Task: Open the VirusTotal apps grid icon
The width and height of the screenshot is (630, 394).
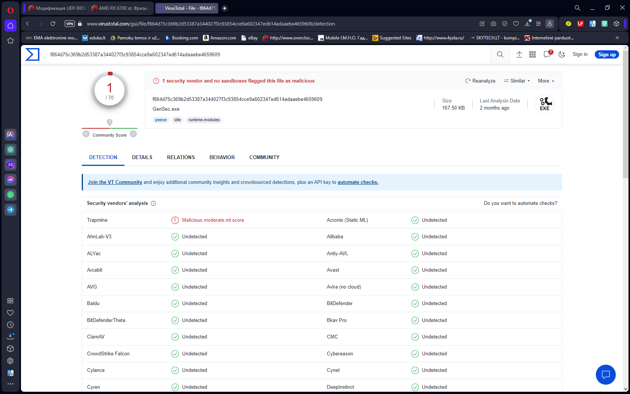Action: (x=532, y=54)
